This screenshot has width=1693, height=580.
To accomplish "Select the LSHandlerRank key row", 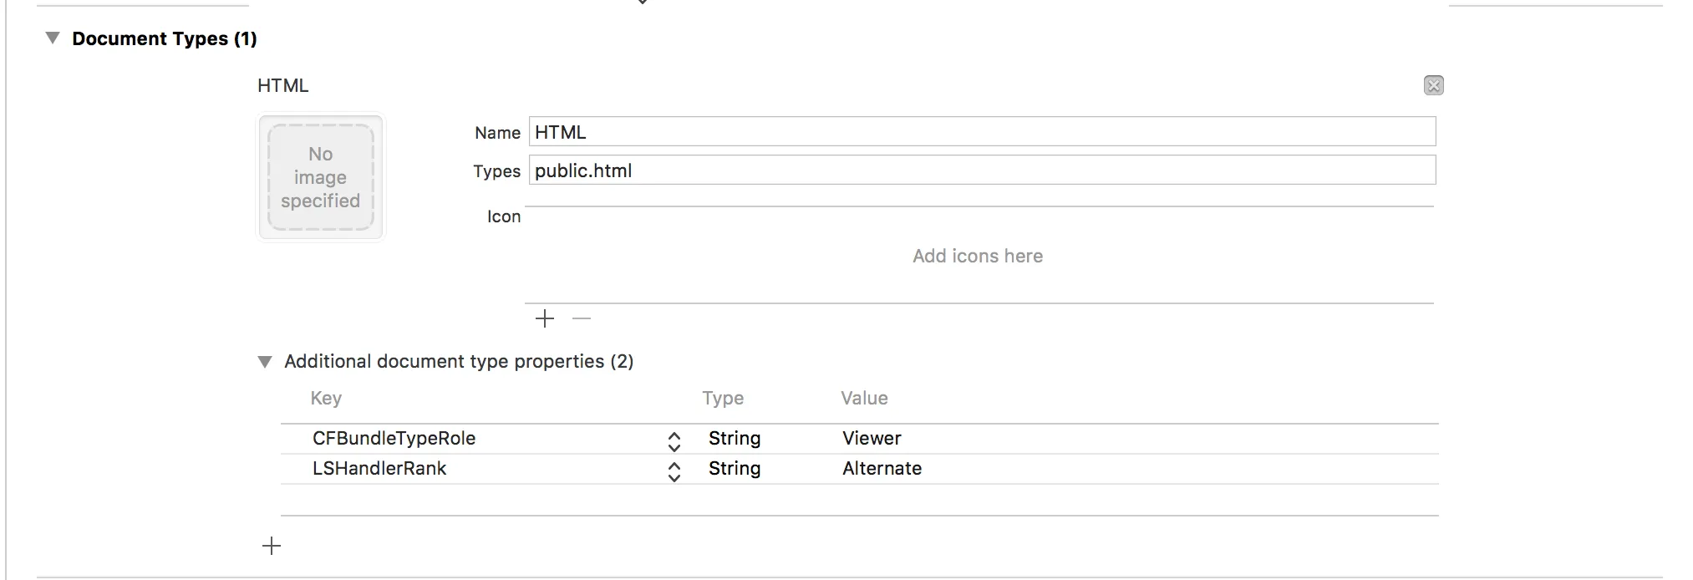I will click(379, 469).
